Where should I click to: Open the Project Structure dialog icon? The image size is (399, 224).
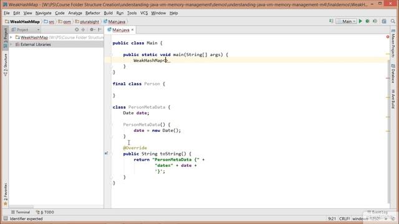[384, 21]
